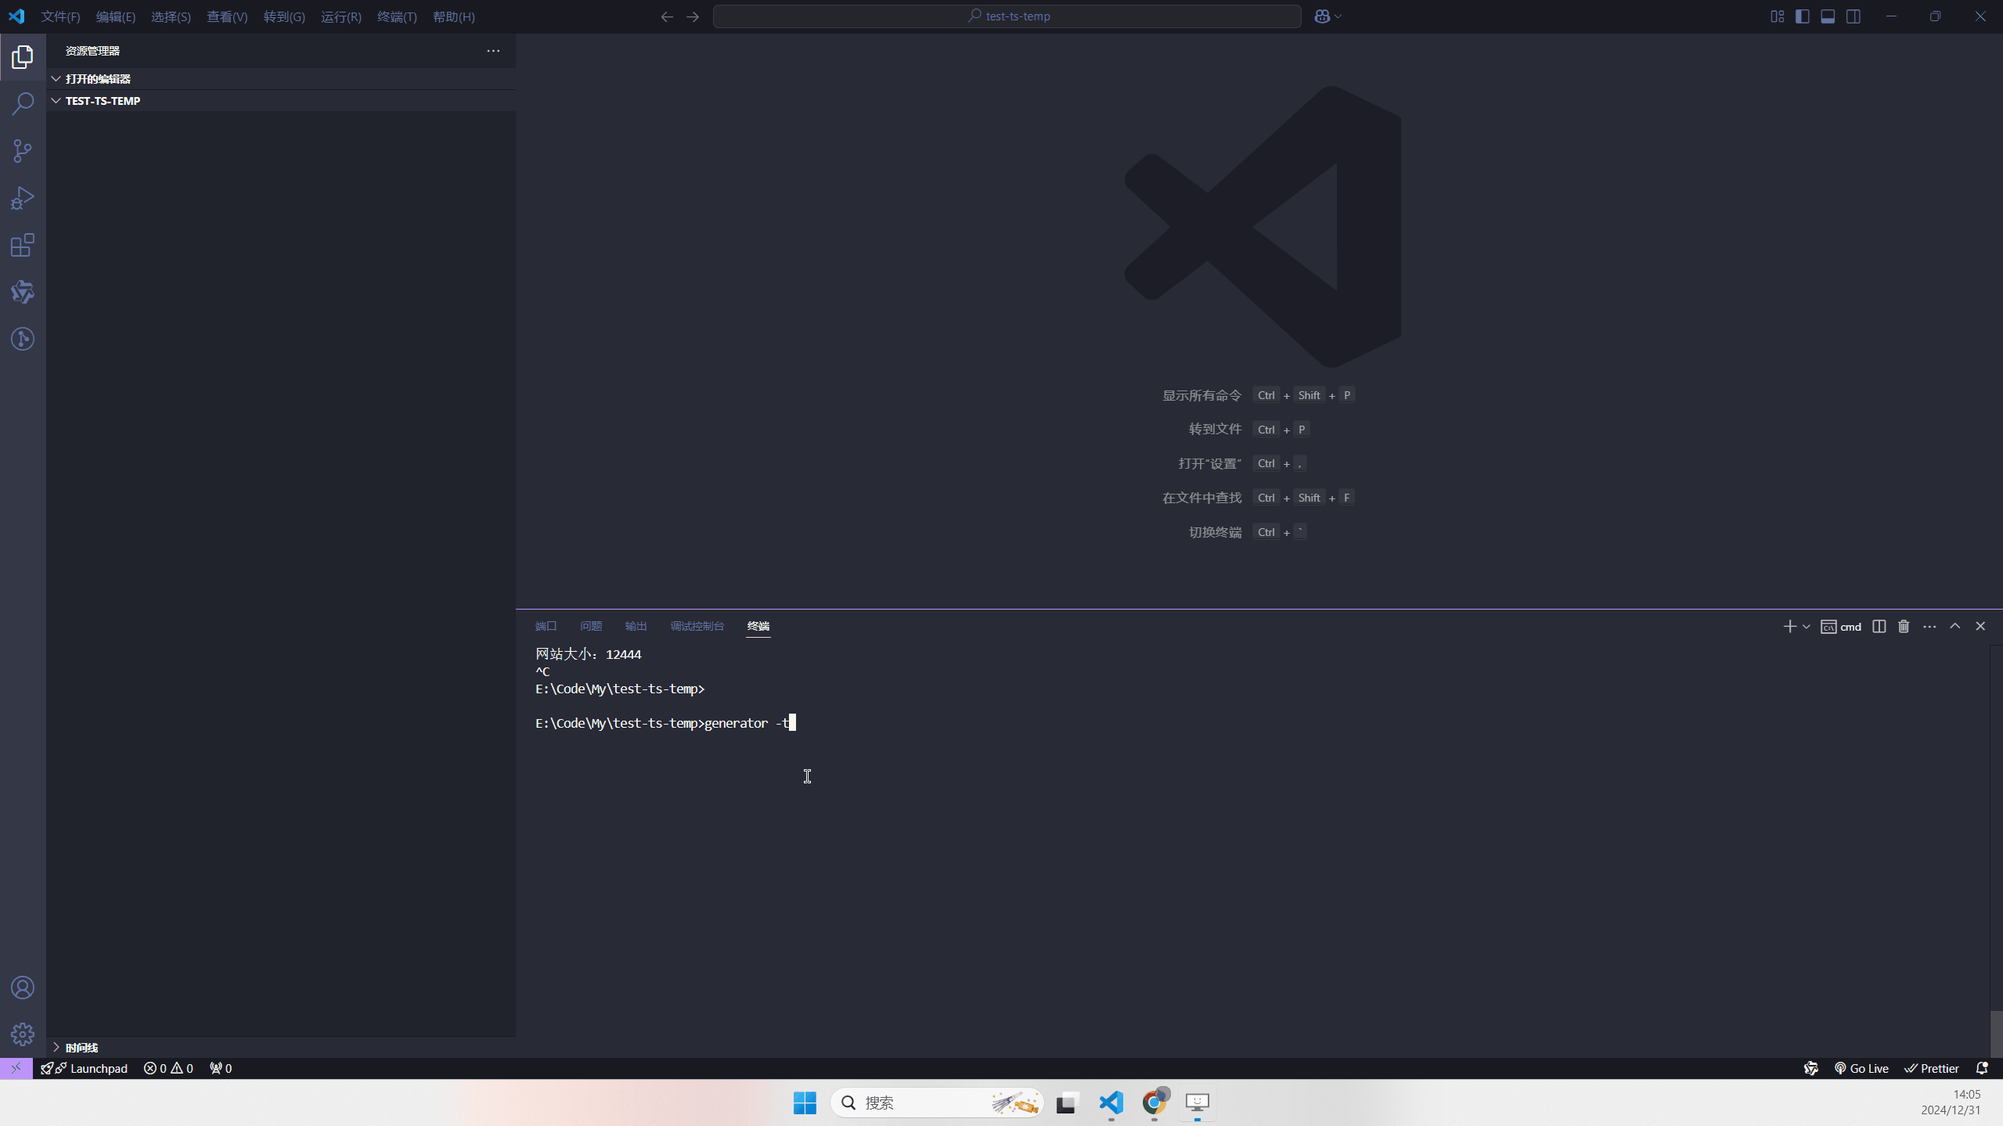Maximize the panel with the up chevron
The height and width of the screenshot is (1126, 2003).
coord(1954,626)
